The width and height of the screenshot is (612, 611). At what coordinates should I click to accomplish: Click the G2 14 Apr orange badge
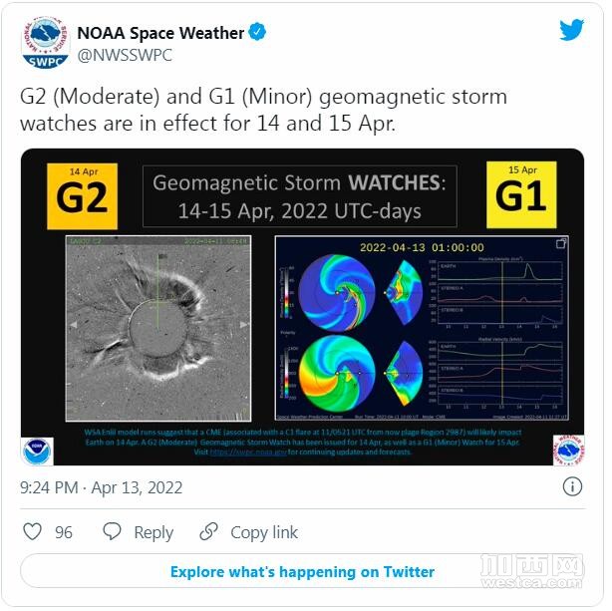click(x=82, y=196)
